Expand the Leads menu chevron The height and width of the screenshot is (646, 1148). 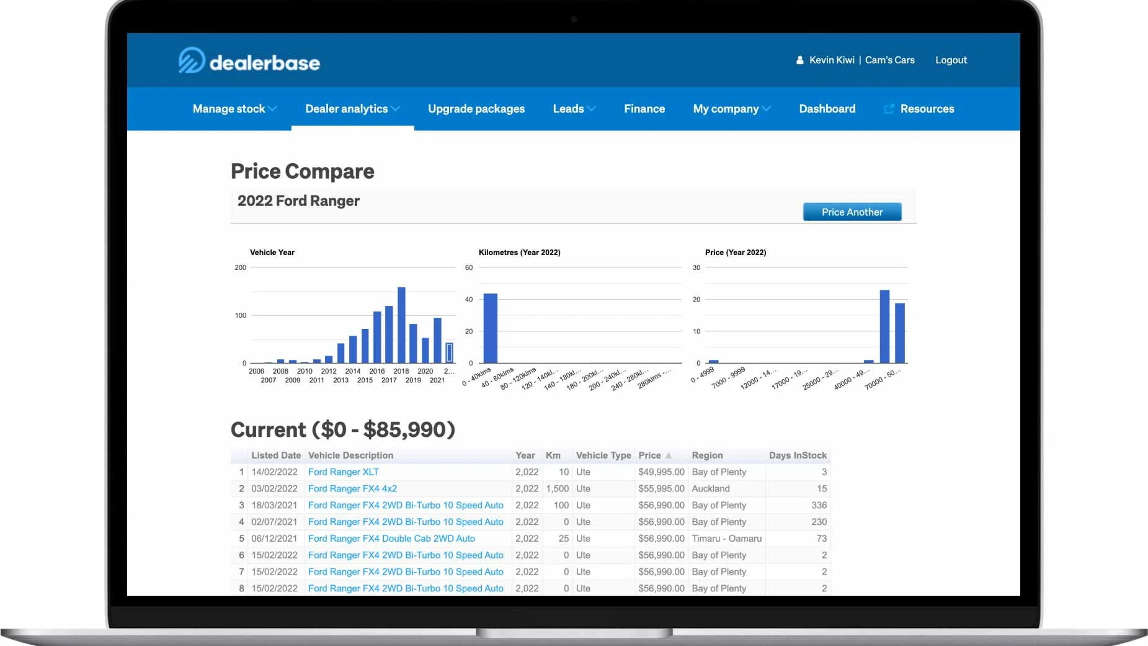591,109
